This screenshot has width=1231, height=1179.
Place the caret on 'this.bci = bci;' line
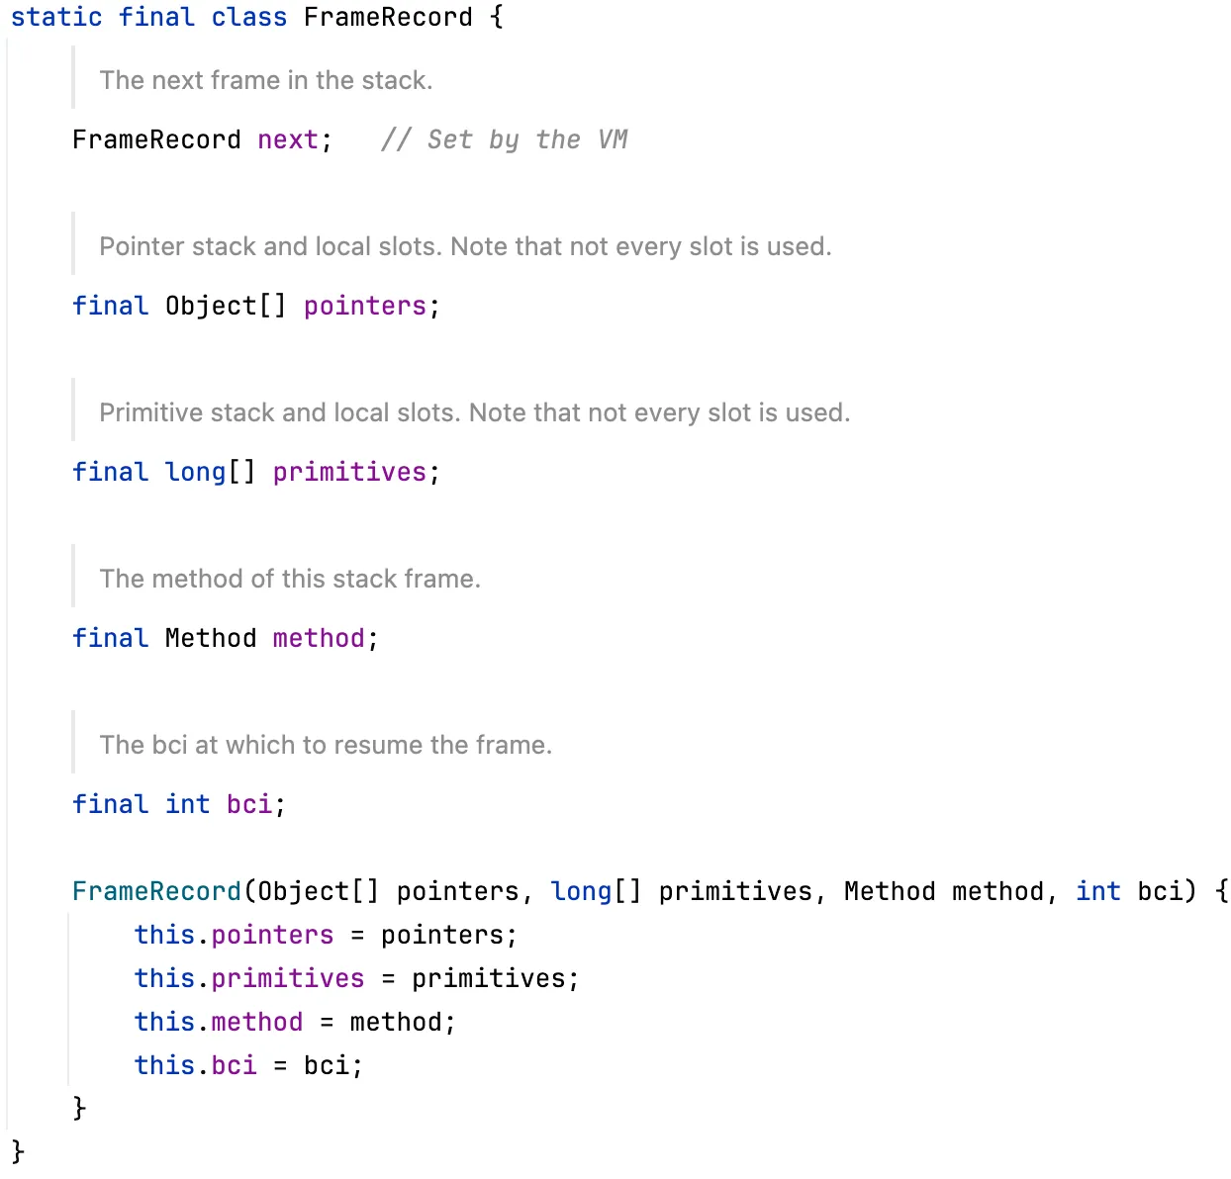248,1066
